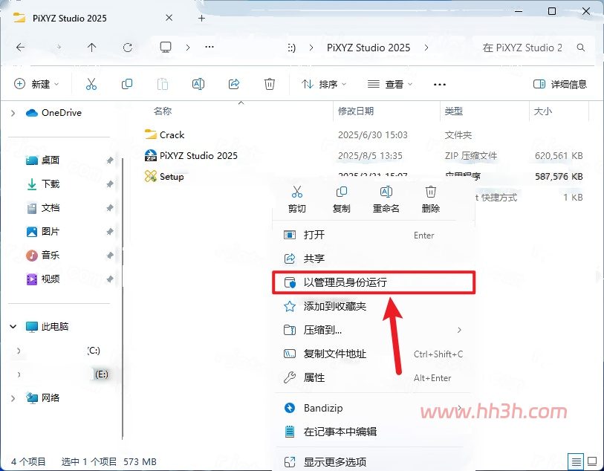Toggle the Details pane button

point(559,84)
